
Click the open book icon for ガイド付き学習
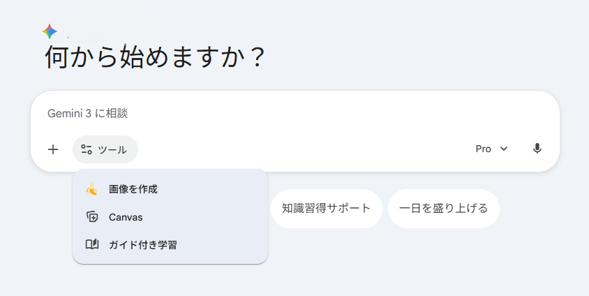click(91, 245)
